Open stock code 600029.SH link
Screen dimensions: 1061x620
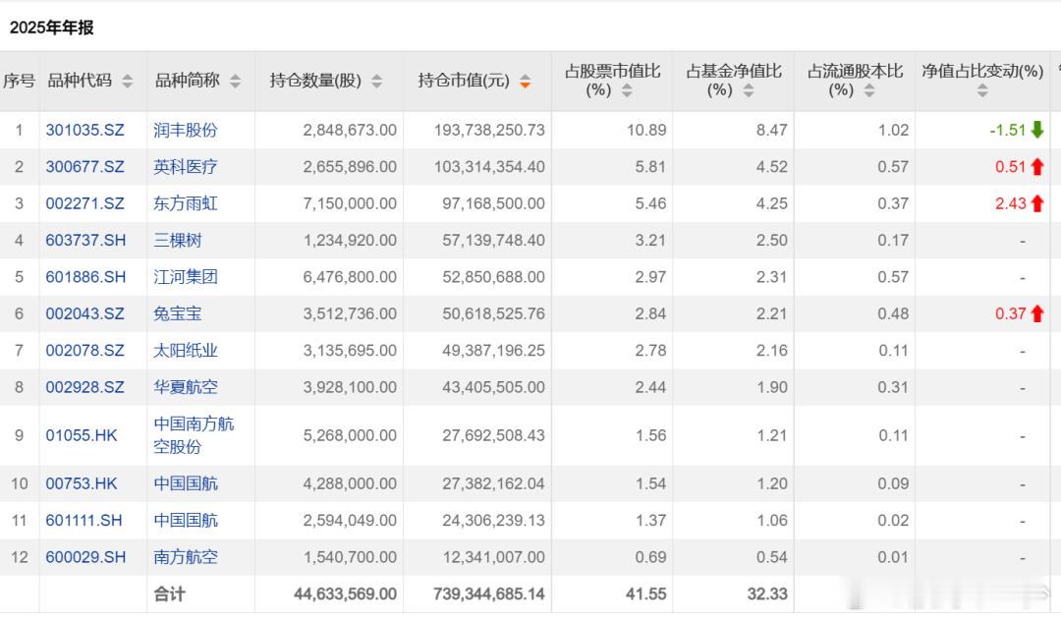coord(85,557)
